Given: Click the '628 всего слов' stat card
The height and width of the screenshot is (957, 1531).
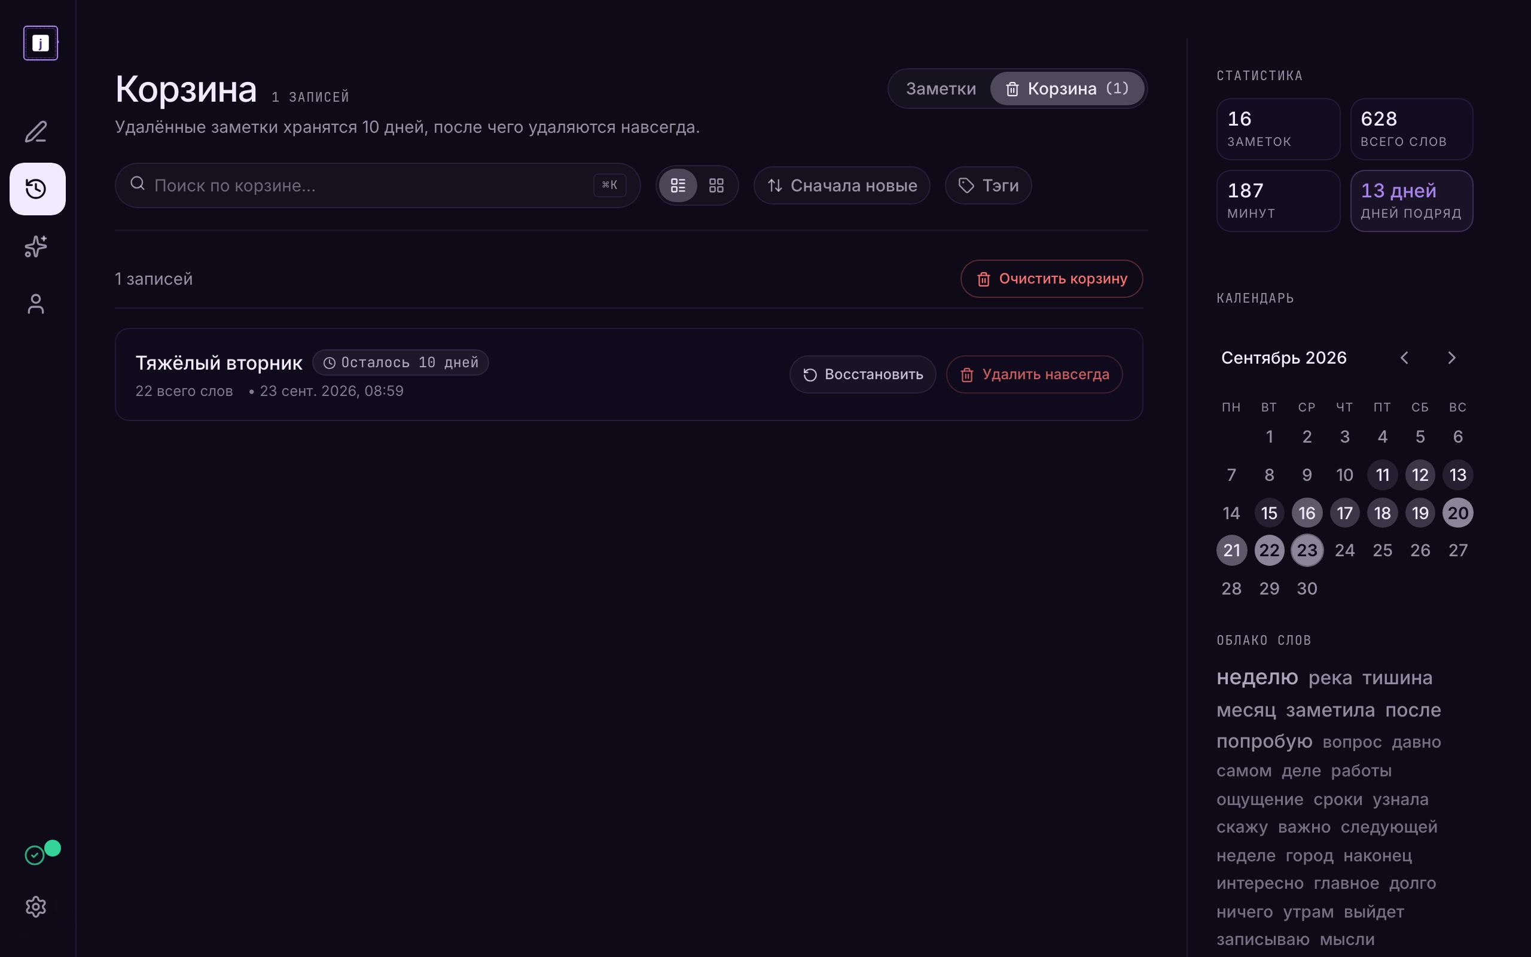Looking at the screenshot, I should [1411, 129].
